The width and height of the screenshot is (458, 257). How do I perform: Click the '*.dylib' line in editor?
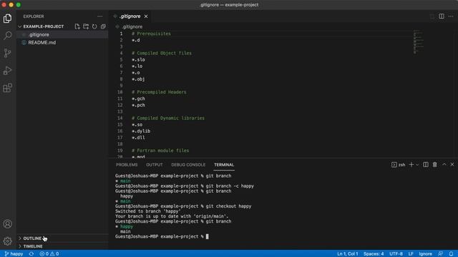coord(141,131)
